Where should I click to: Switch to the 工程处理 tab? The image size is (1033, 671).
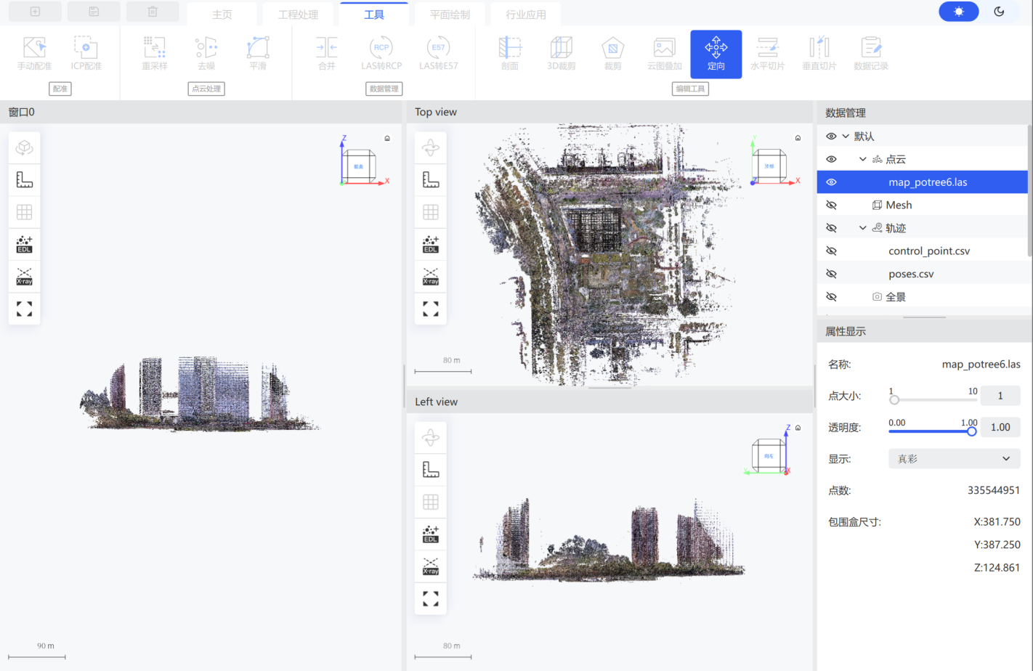[298, 15]
